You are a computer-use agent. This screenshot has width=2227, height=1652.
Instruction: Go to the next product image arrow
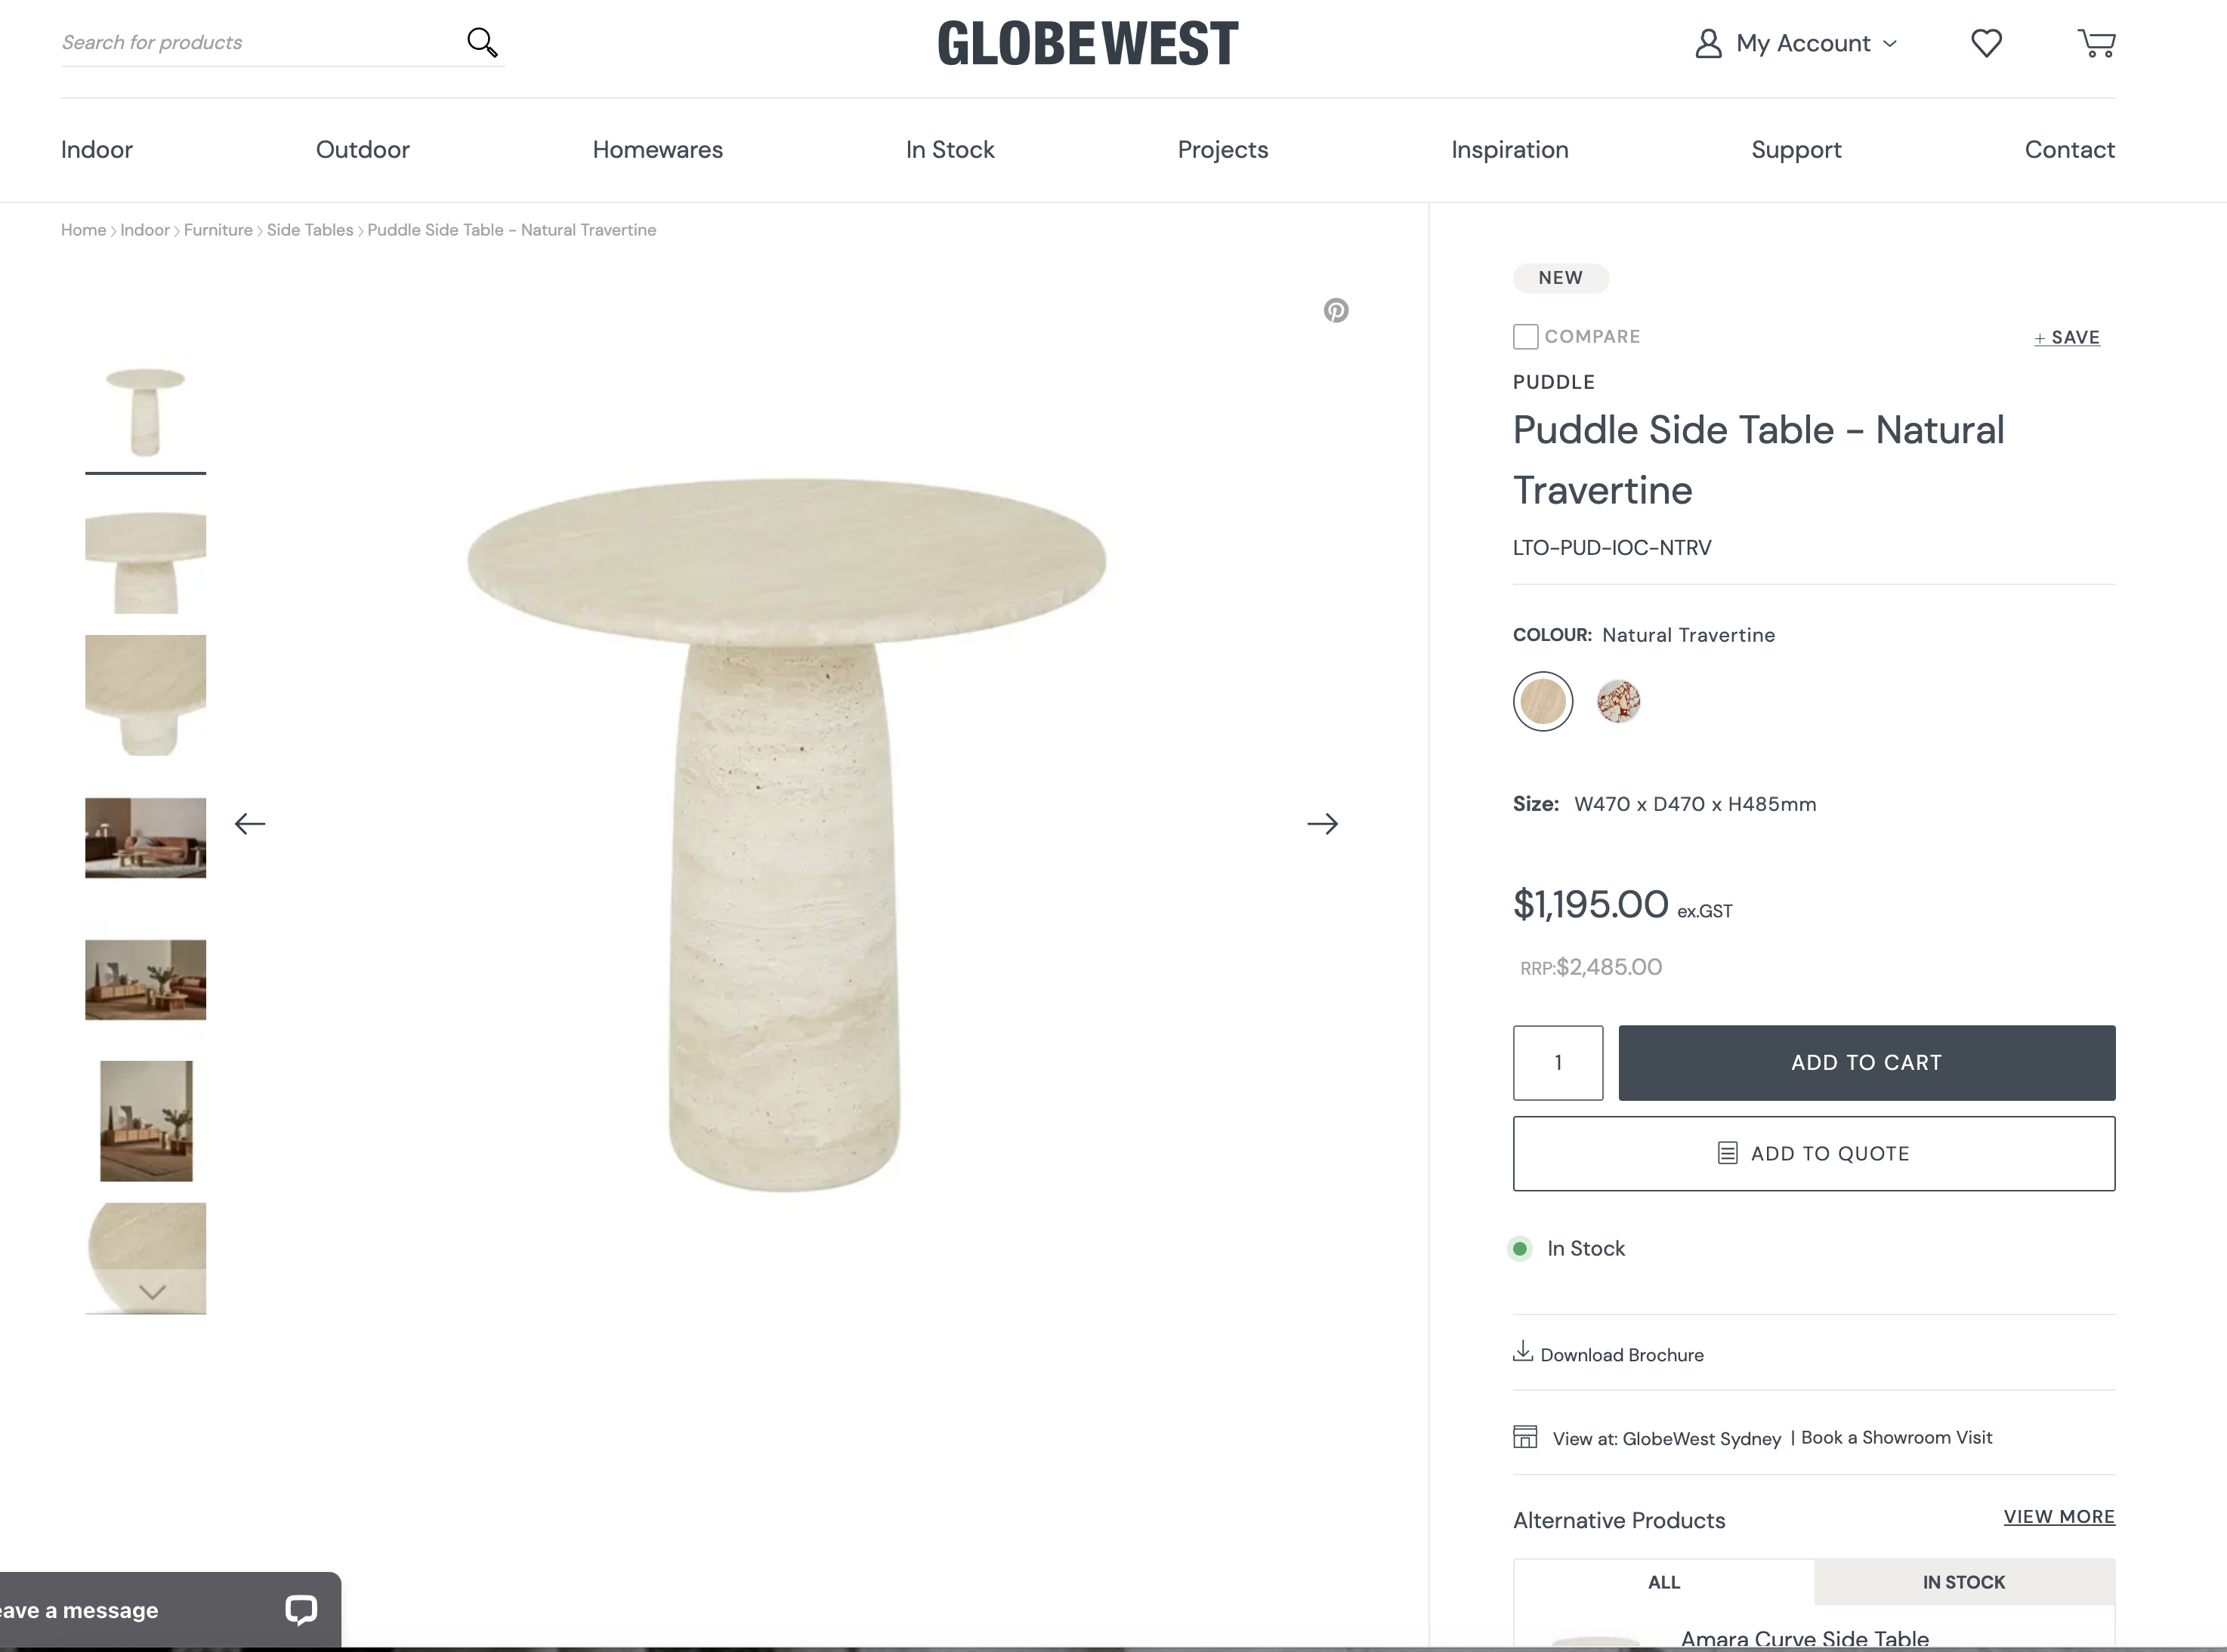click(1321, 824)
